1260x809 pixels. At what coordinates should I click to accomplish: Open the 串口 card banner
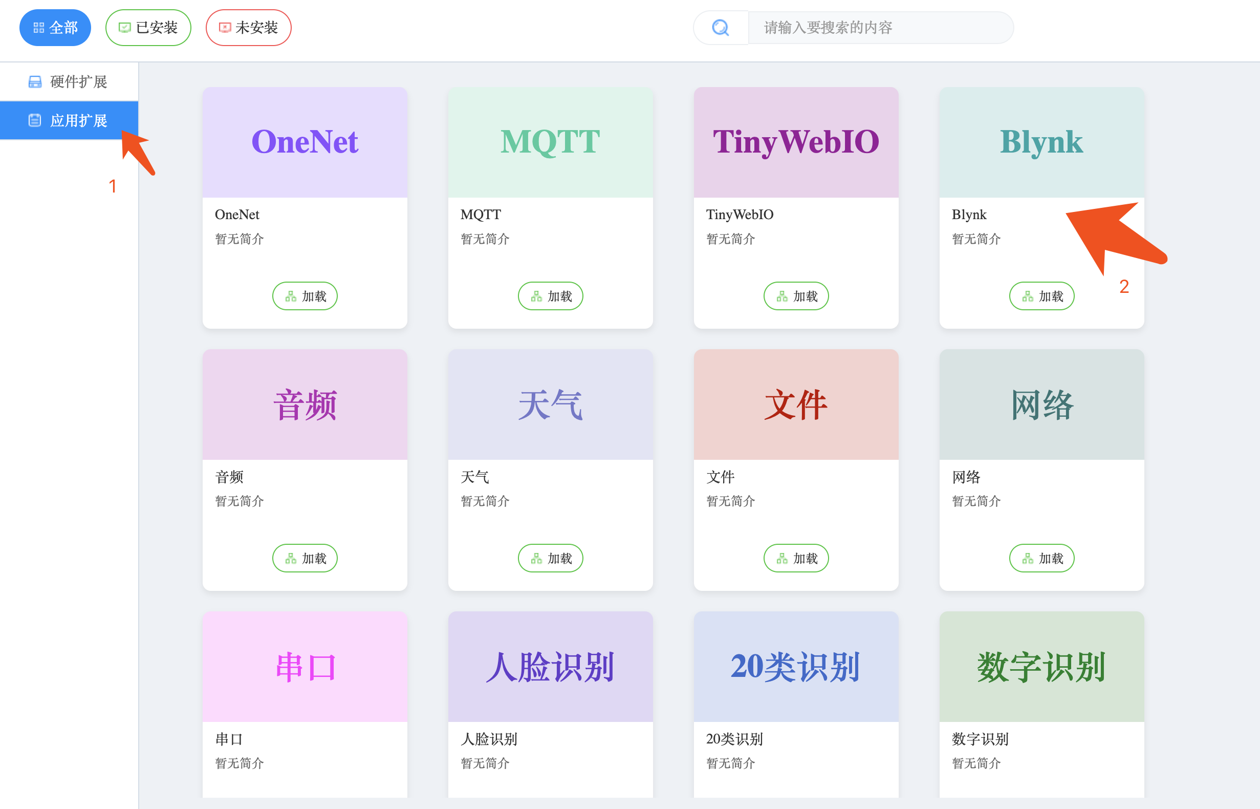click(x=305, y=667)
